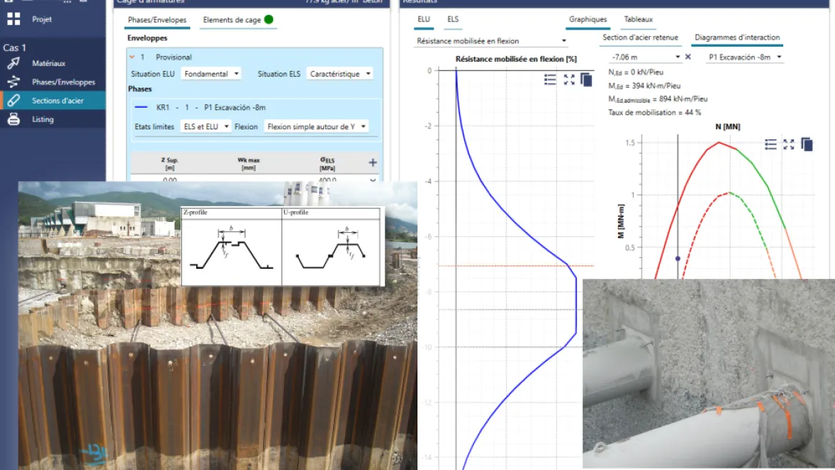The height and width of the screenshot is (470, 835).
Task: Click the Matériaux sidebar icon
Action: [13, 63]
